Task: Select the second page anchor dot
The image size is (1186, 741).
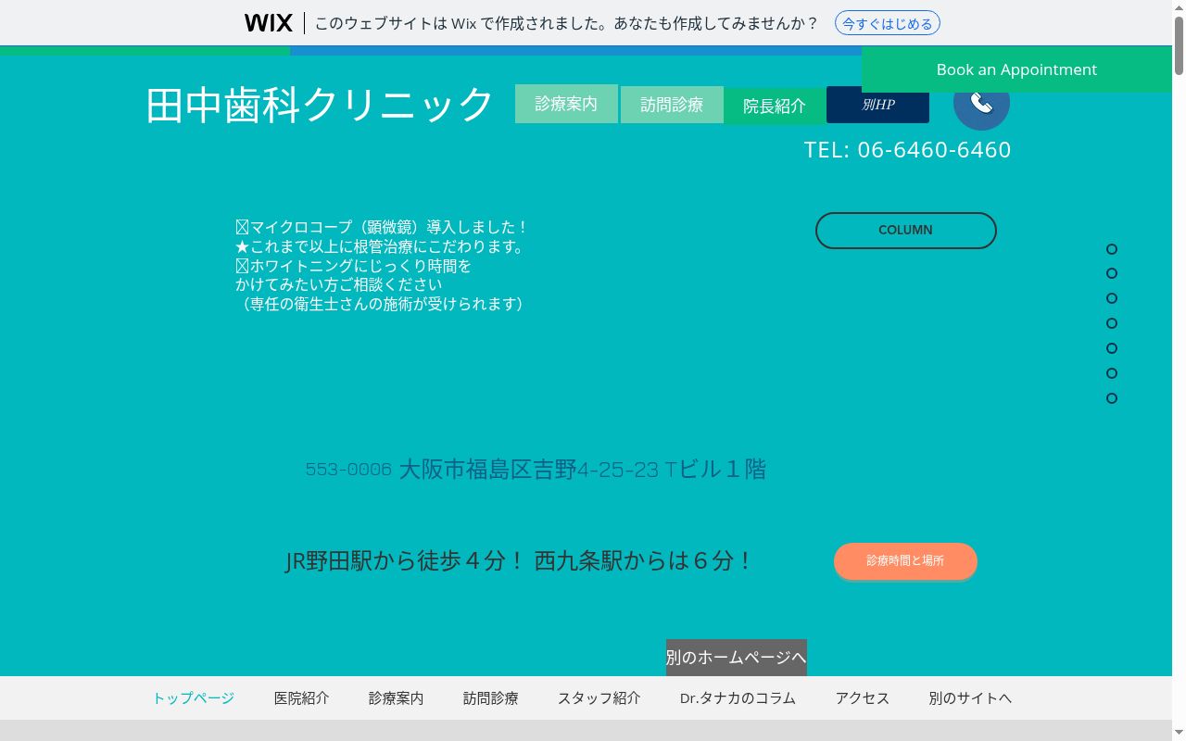Action: [x=1112, y=273]
